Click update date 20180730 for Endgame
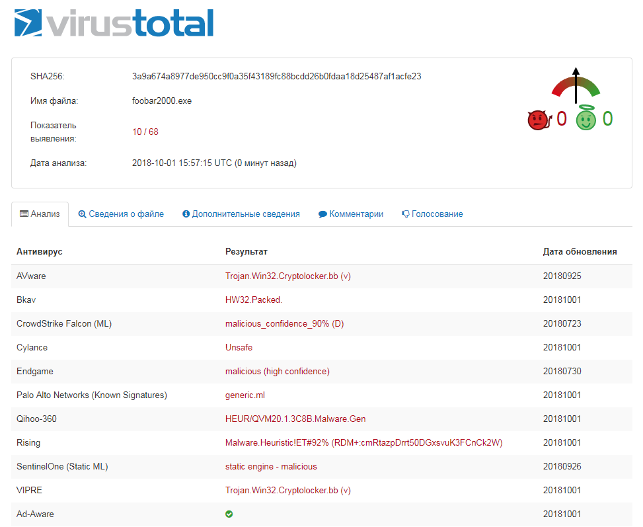This screenshot has height=527, width=643. point(562,371)
